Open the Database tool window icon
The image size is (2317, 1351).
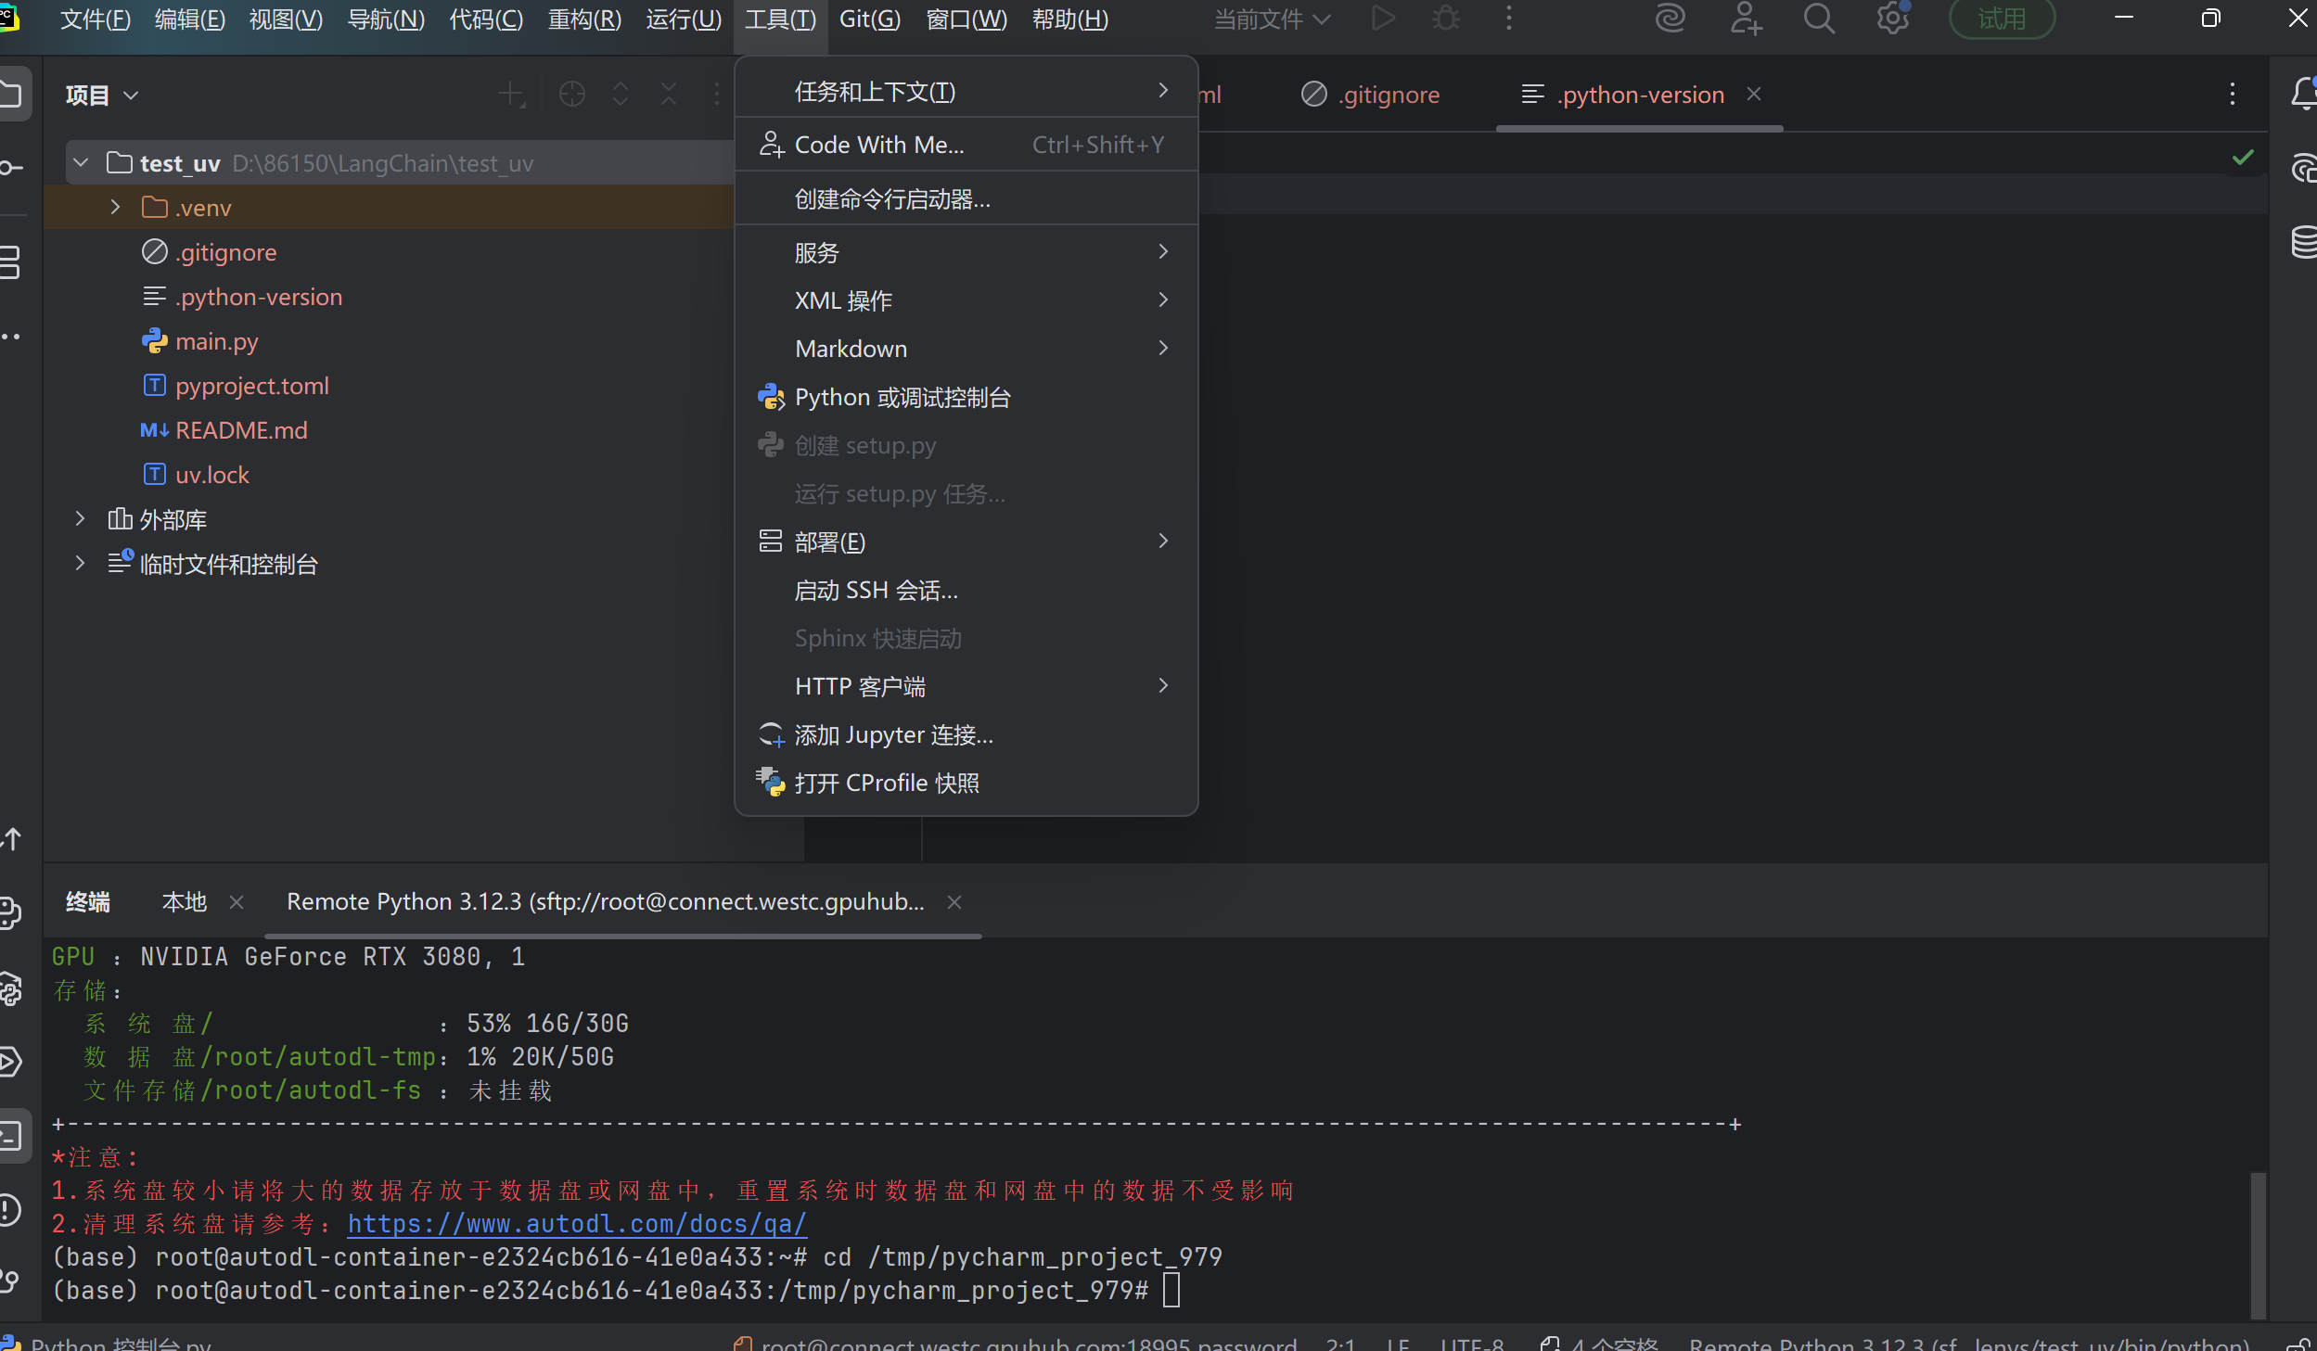2303,243
